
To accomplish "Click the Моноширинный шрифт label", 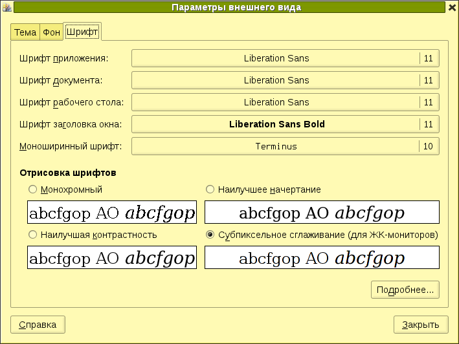I will tap(71, 146).
